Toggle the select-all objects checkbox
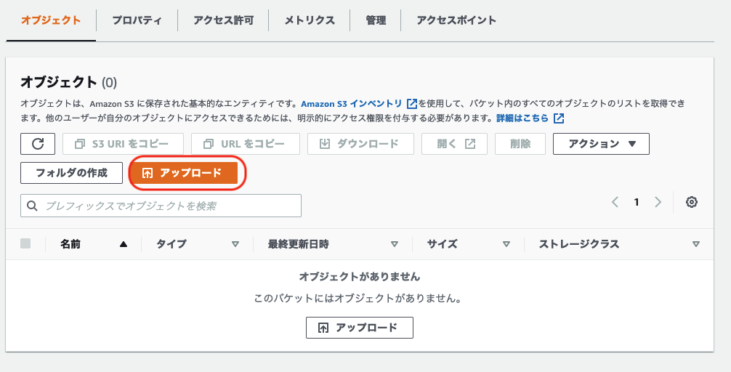The height and width of the screenshot is (372, 731). pos(26,244)
